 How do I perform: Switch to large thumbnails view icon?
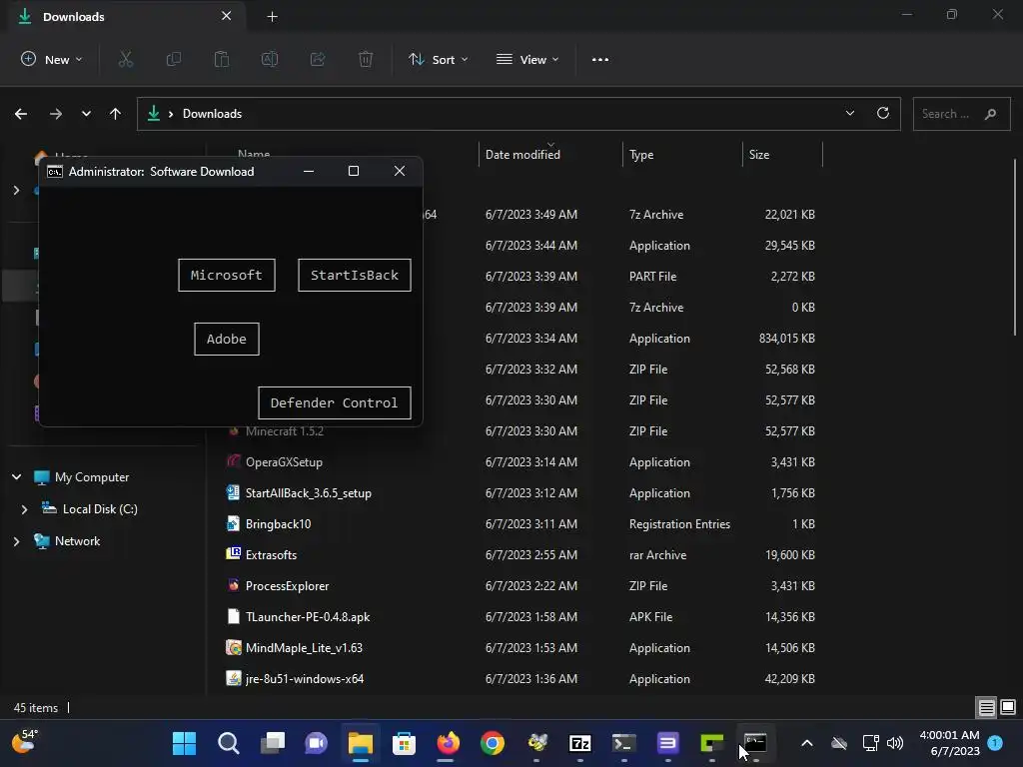click(1008, 708)
